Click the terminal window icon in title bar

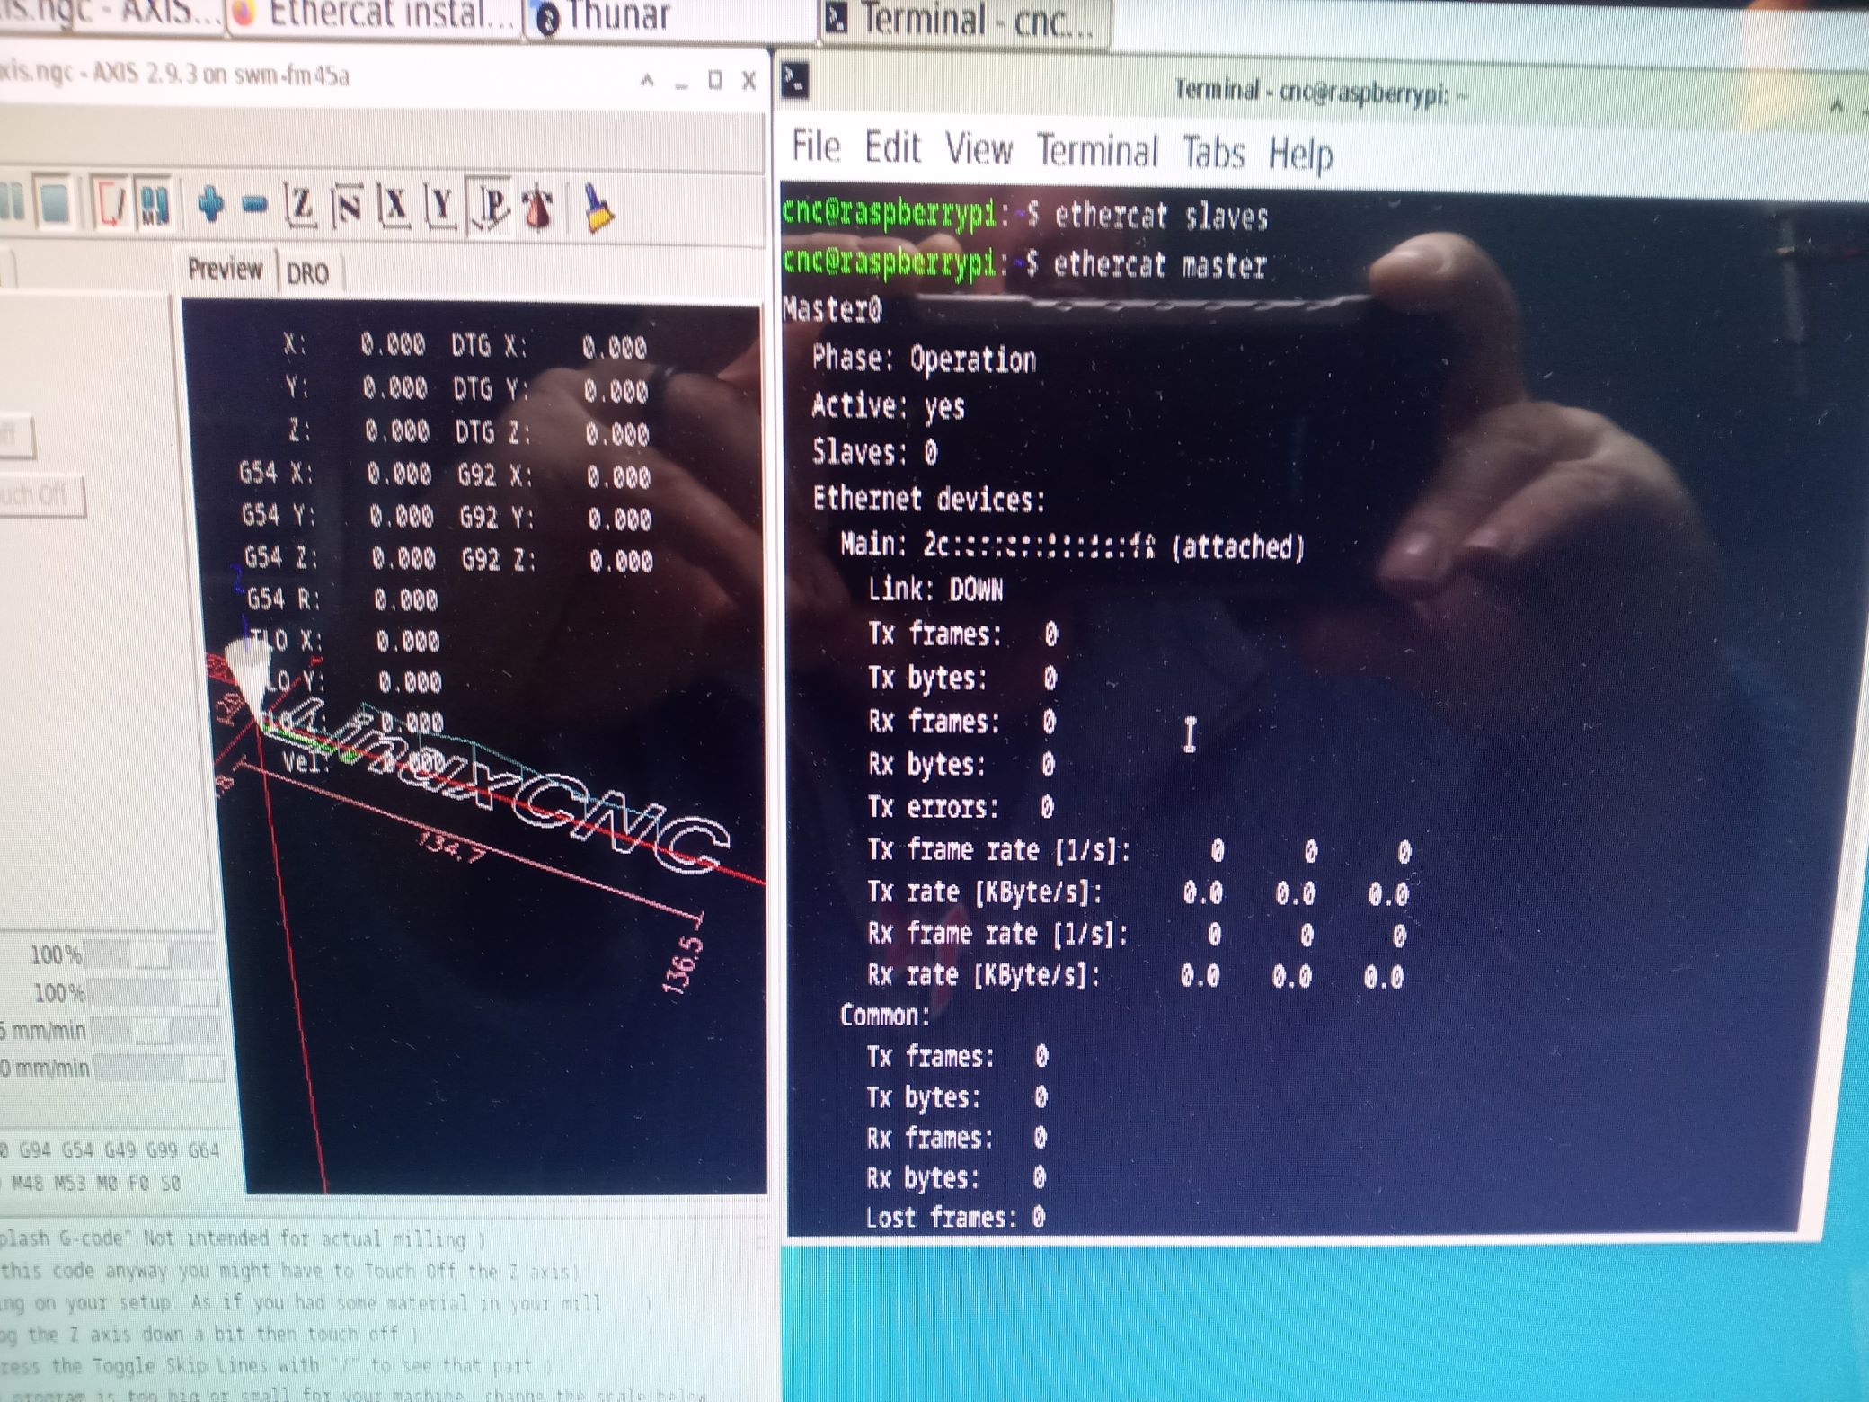[x=795, y=82]
